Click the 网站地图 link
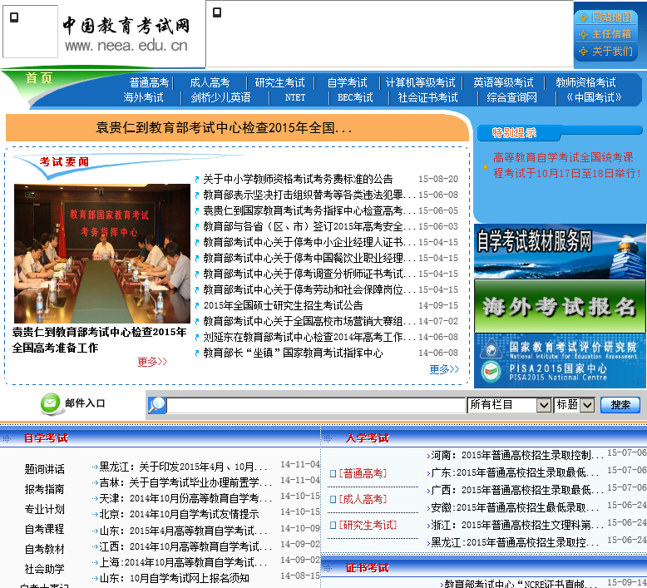 [611, 17]
